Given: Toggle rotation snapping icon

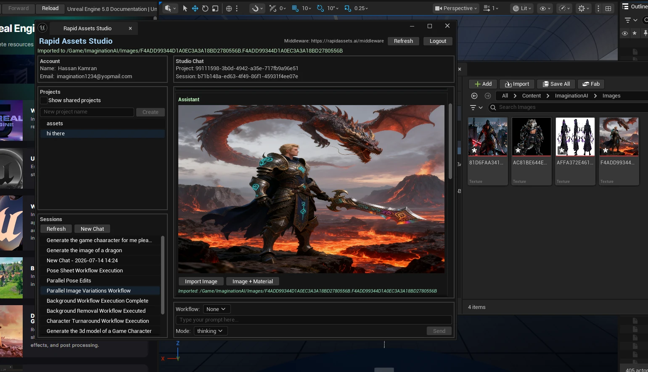Looking at the screenshot, I should 320,8.
